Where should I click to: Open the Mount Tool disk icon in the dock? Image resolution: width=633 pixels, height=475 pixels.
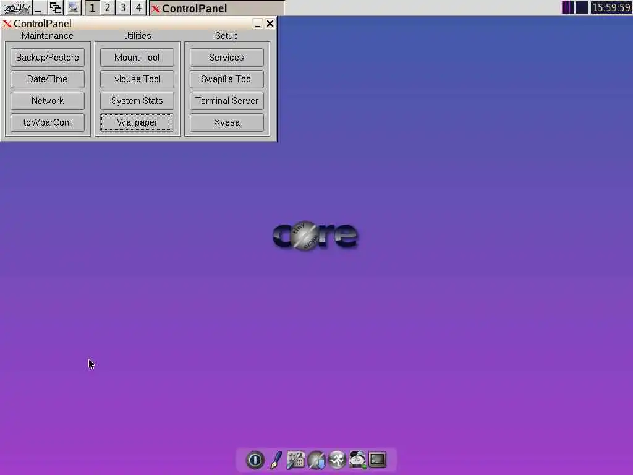click(x=357, y=460)
